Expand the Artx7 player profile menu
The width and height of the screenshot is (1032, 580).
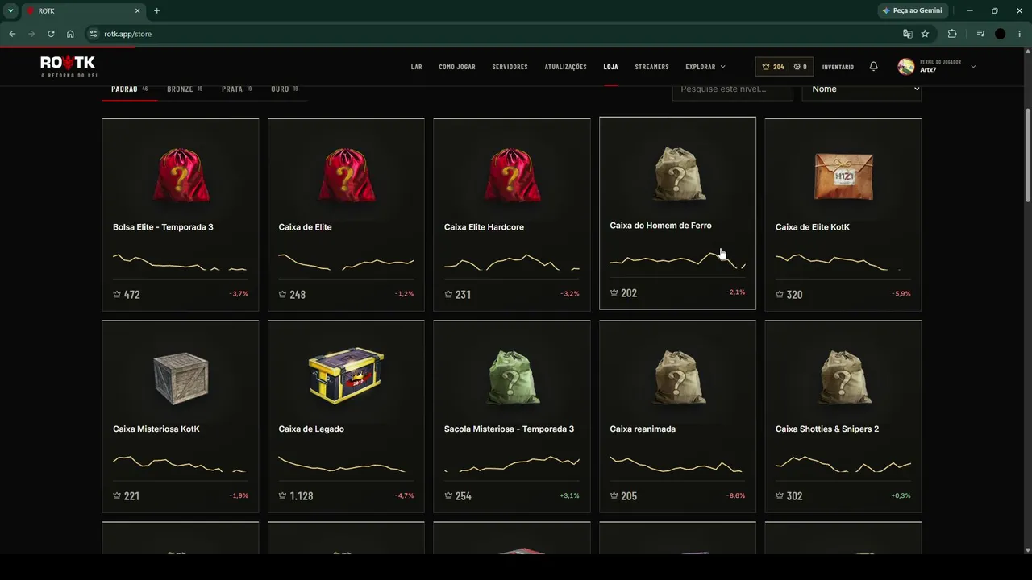click(x=937, y=67)
